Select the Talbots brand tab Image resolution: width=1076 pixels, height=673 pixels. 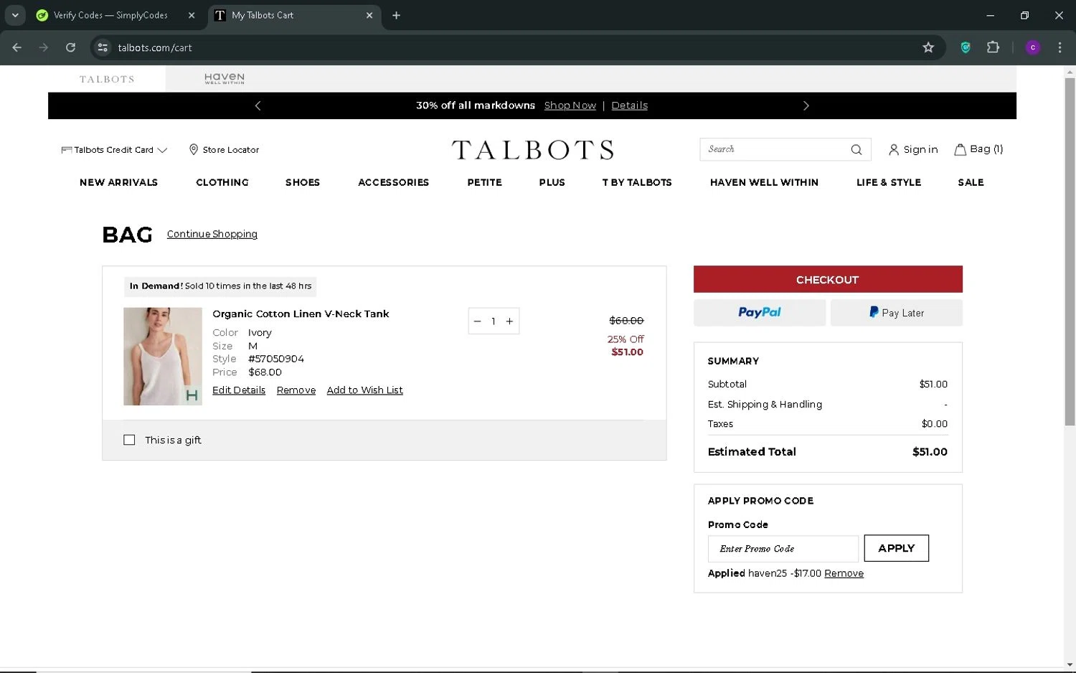pyautogui.click(x=107, y=79)
